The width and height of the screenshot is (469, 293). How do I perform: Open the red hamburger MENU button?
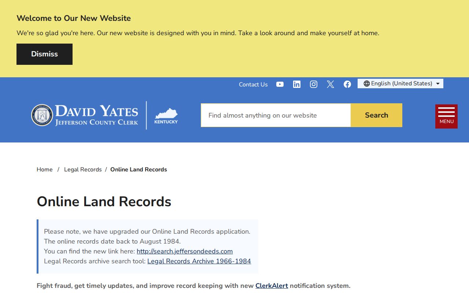coord(446,116)
